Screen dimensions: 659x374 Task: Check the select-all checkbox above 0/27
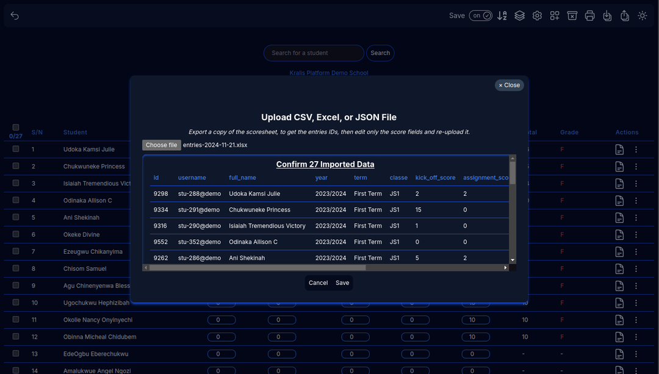click(x=16, y=128)
